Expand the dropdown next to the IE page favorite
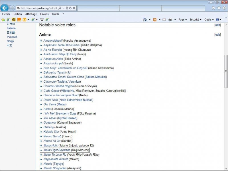Screen dimensions: 228x171 37,19
